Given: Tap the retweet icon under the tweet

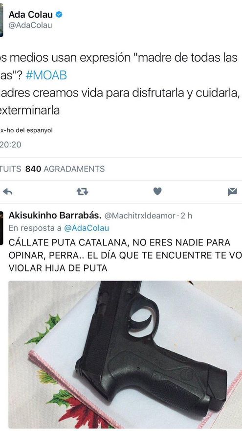Looking at the screenshot, I should coord(82,192).
